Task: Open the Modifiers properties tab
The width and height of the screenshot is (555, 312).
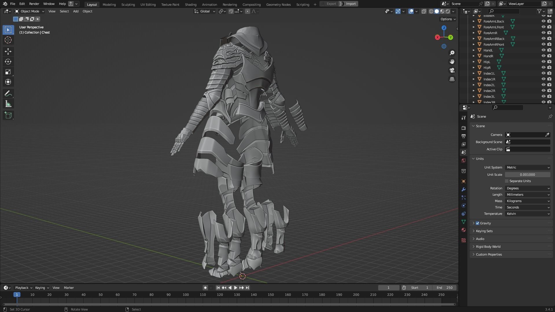Action: 464,189
